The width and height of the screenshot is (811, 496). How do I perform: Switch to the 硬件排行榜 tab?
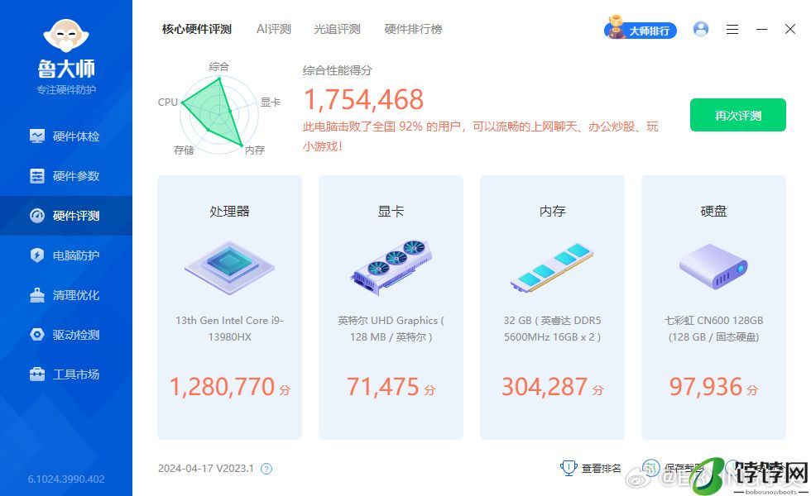click(x=413, y=29)
